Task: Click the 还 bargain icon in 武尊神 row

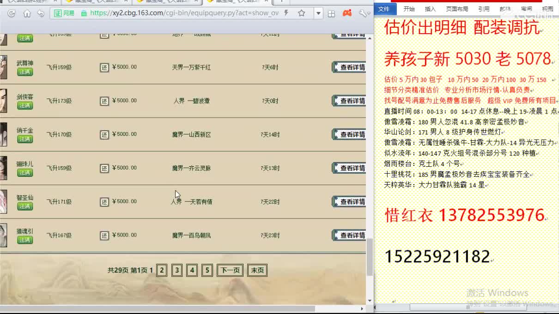Action: tap(104, 67)
